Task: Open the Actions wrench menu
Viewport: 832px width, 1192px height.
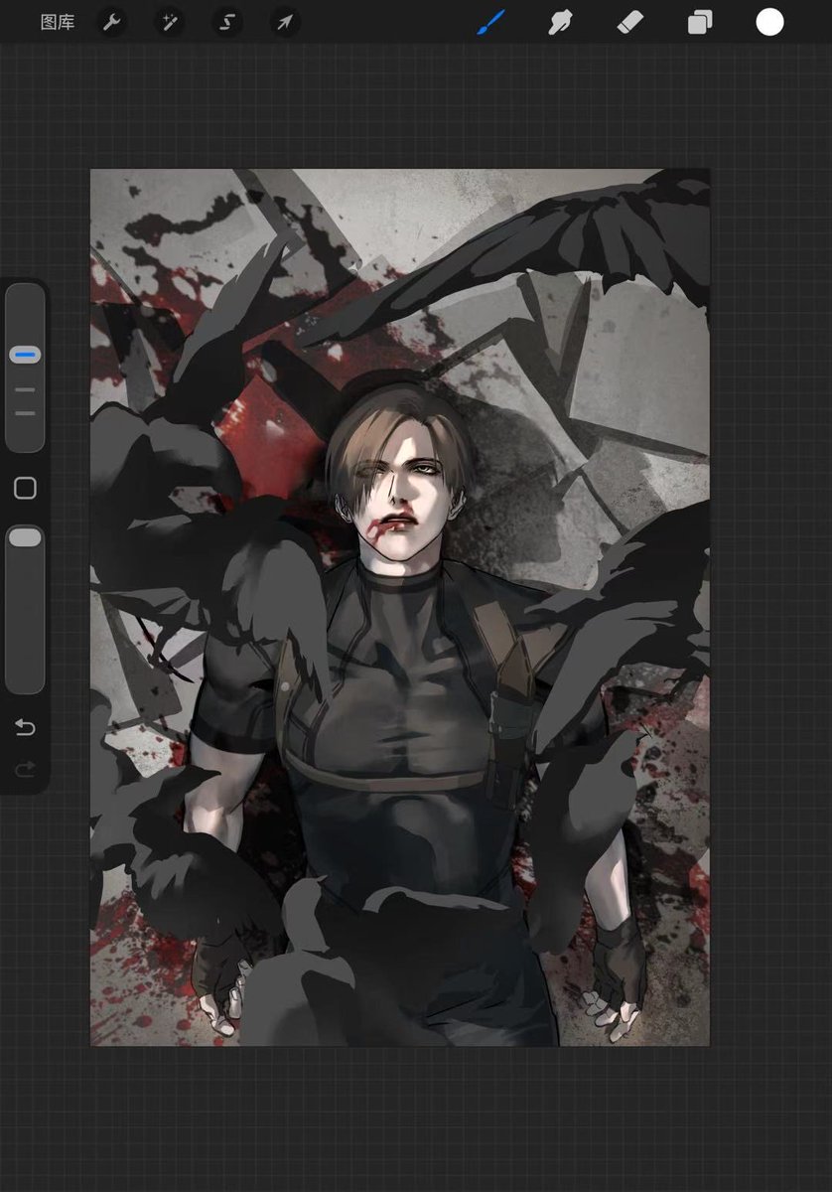Action: [111, 22]
